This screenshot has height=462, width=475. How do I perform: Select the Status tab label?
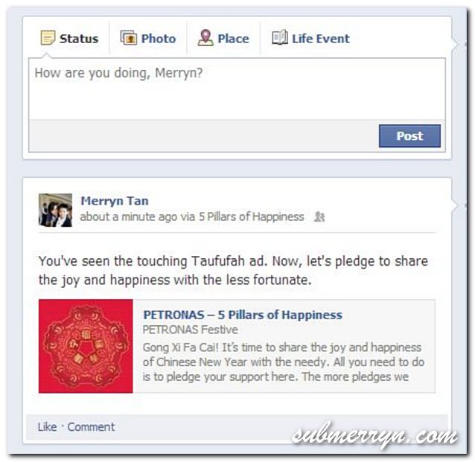79,39
